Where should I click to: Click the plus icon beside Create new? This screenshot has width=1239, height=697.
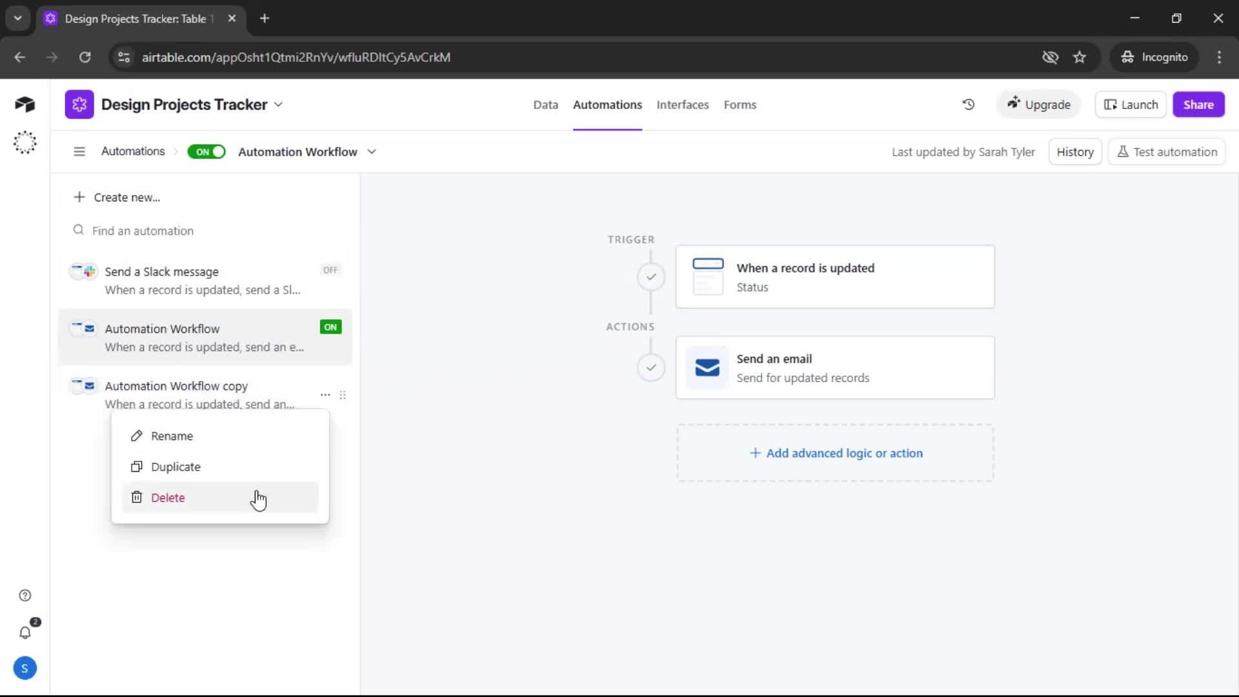click(x=79, y=197)
